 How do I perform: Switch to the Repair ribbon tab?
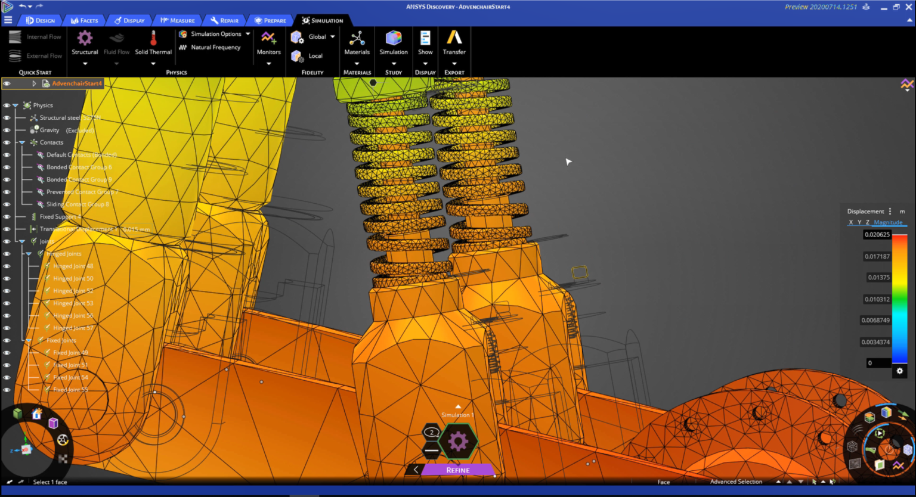coord(225,20)
